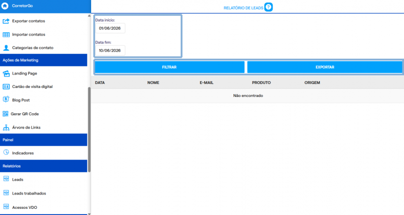
Task: Click the Data fim date field
Action: pyautogui.click(x=110, y=51)
